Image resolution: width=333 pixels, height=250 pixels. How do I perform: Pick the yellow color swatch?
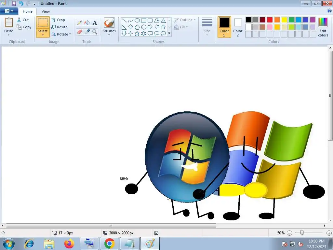pos(284,20)
